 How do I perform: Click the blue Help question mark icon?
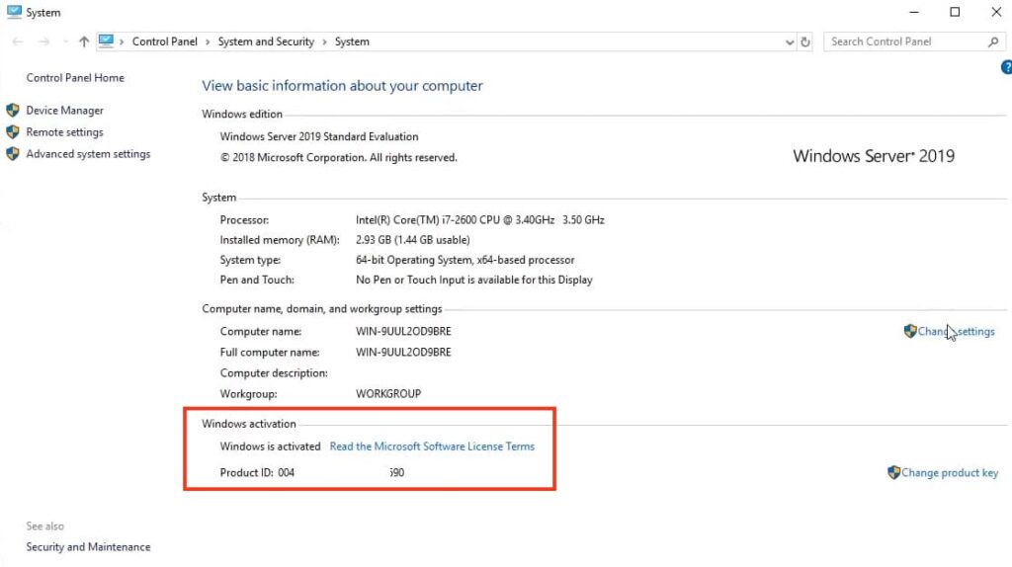(1006, 68)
